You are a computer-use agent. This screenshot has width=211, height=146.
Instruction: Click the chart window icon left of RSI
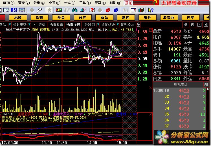click(6, 10)
